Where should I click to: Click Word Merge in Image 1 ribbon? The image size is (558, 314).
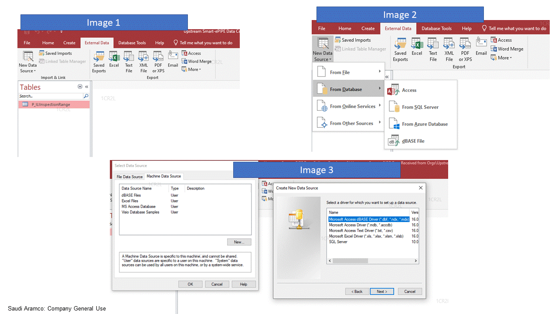click(197, 61)
